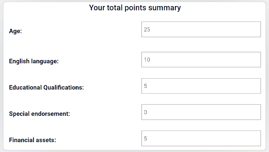Focus the Financial assets points field
The height and width of the screenshot is (152, 269).
[201, 138]
